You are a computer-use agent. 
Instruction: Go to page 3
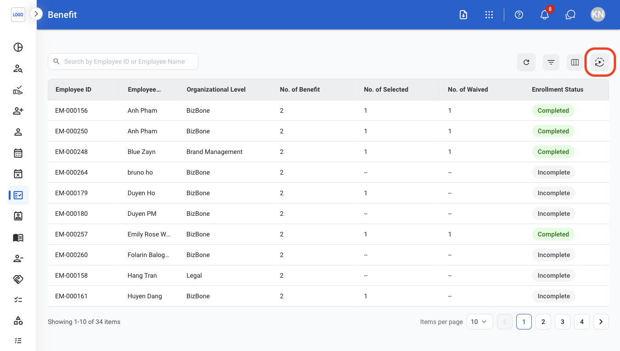[x=563, y=322]
